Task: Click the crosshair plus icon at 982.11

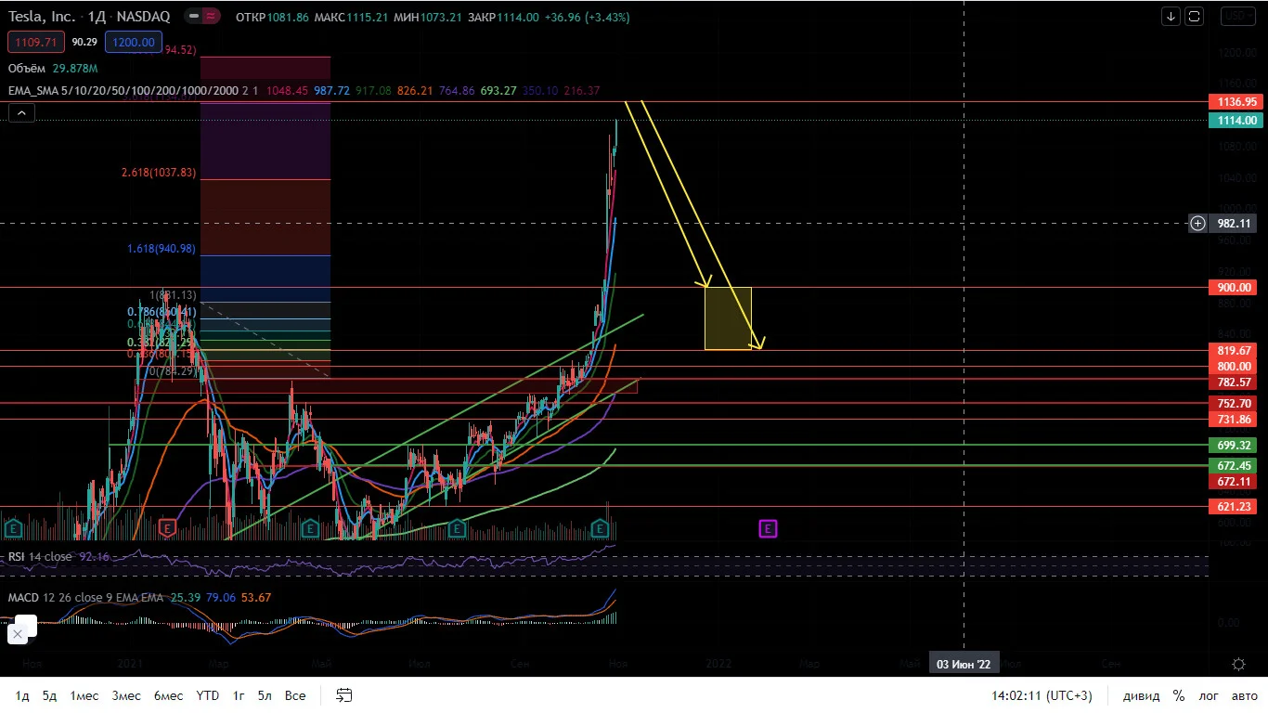Action: pos(1198,223)
